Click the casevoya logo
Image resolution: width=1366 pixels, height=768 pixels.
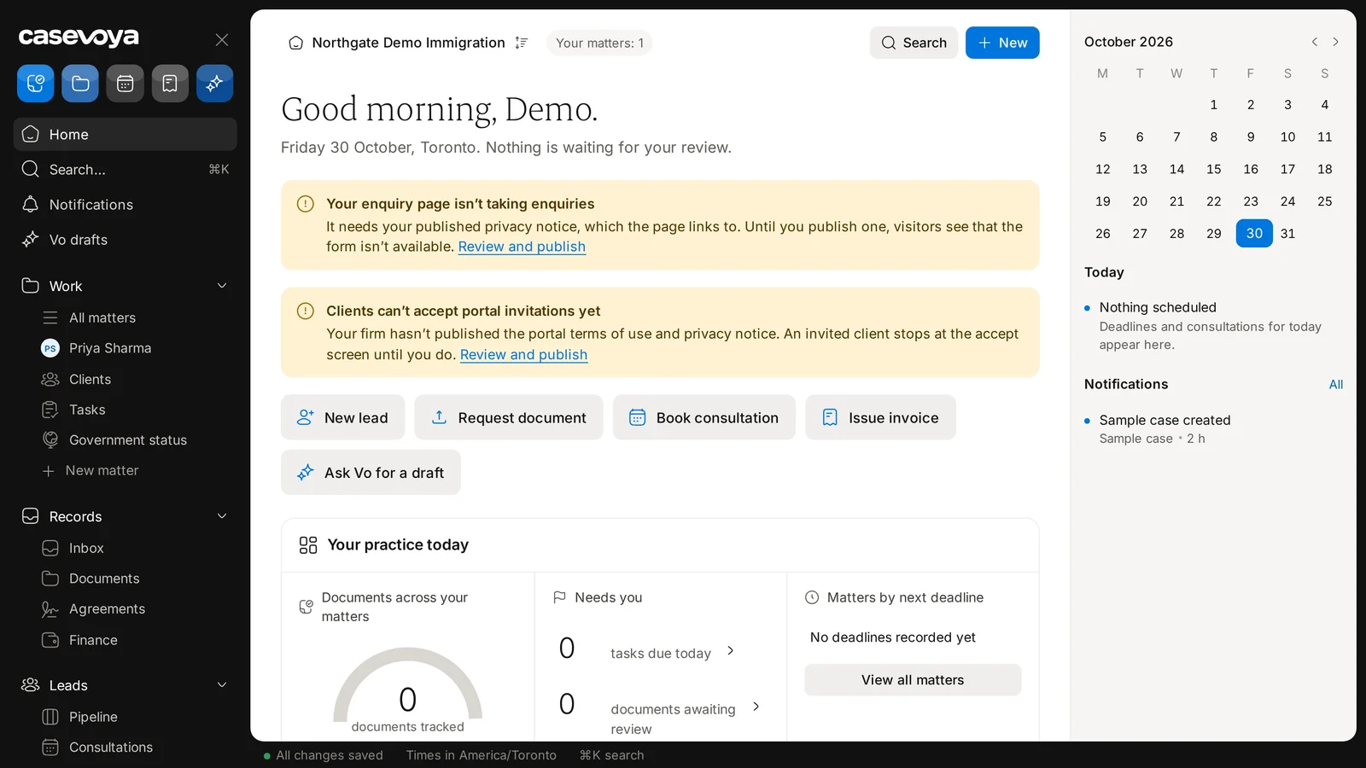point(79,38)
